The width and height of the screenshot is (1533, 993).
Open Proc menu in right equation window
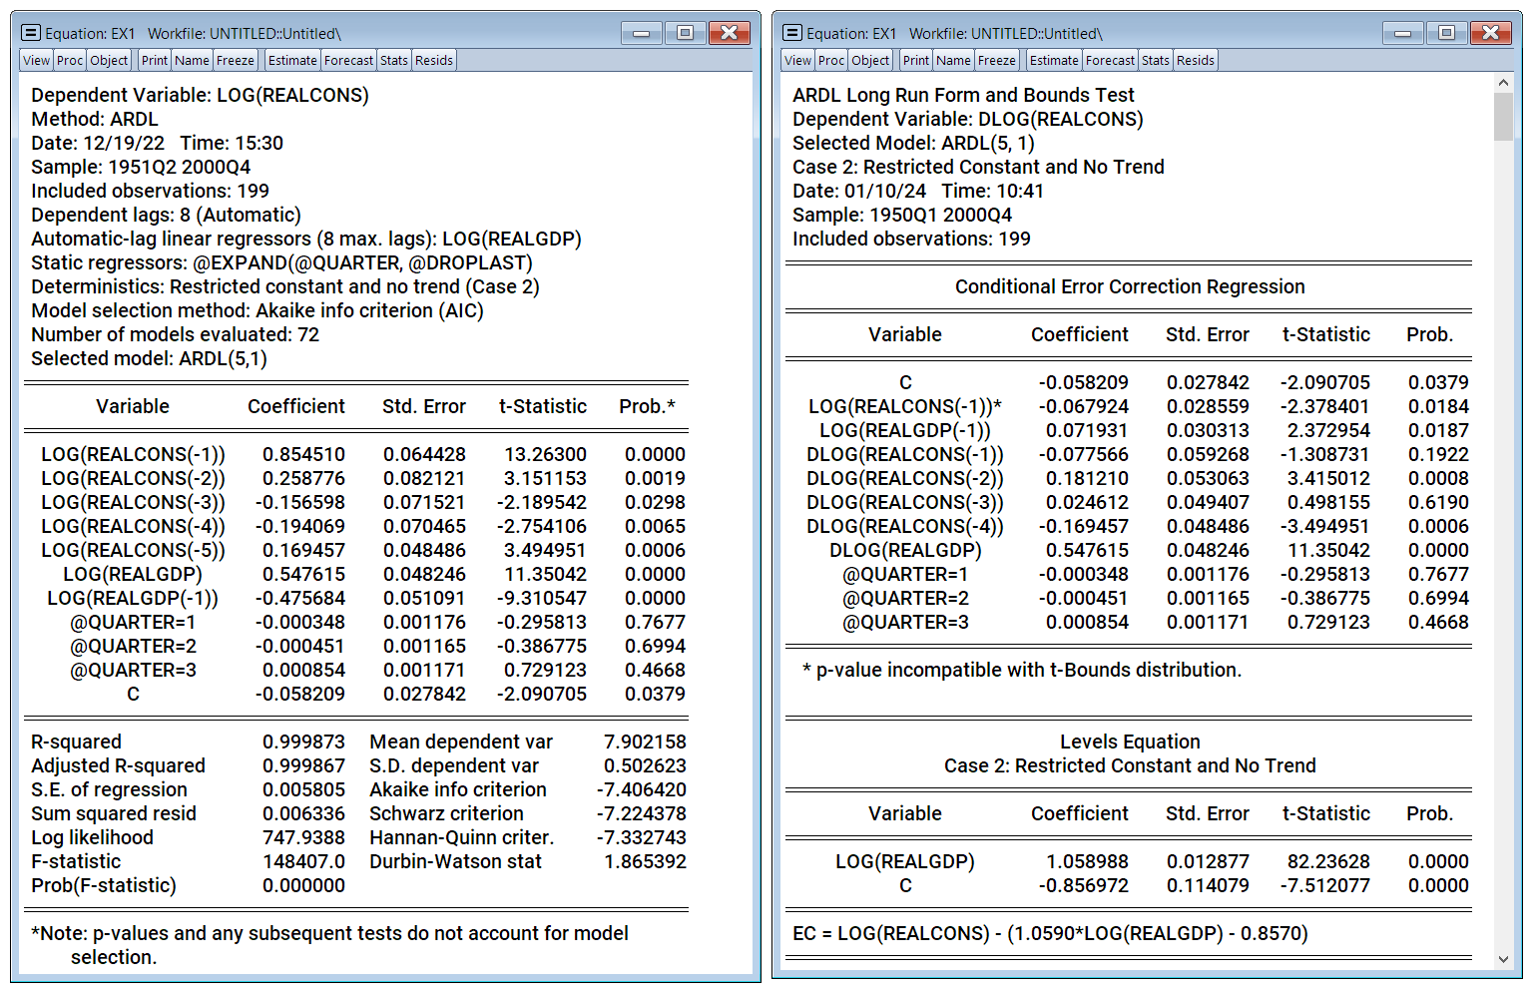pos(831,60)
